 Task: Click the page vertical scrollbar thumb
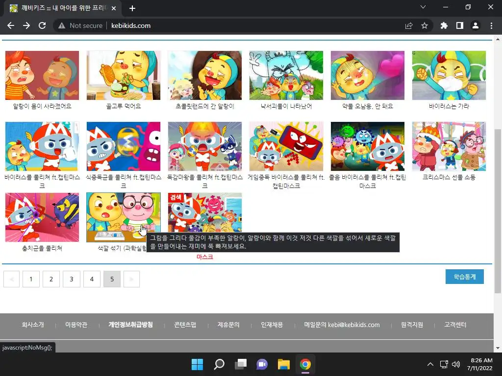[498, 211]
